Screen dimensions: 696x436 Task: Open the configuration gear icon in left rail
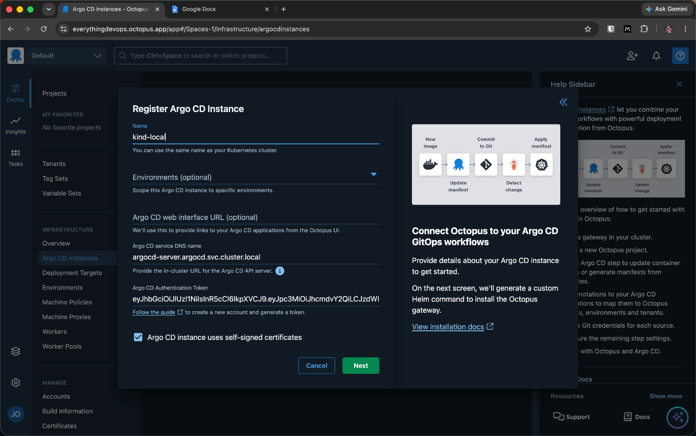coord(16,383)
